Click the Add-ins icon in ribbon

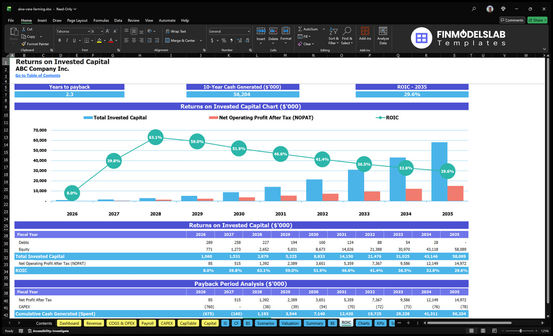point(365,35)
